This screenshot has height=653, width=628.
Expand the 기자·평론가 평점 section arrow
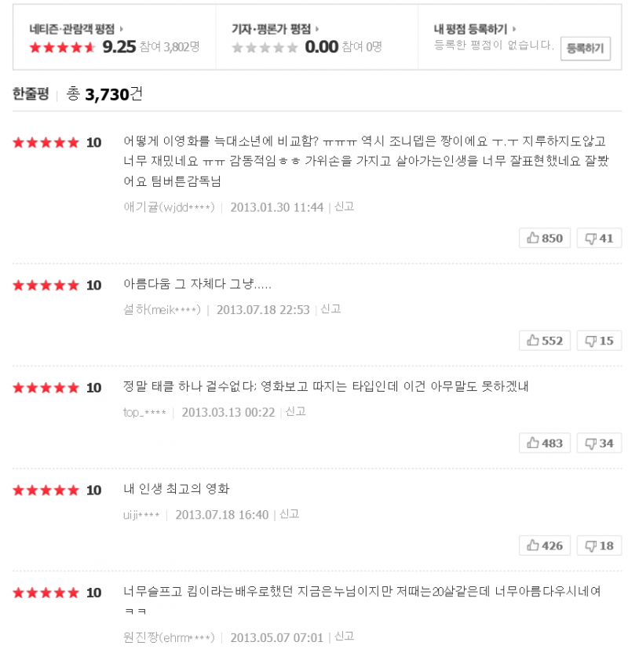point(318,29)
